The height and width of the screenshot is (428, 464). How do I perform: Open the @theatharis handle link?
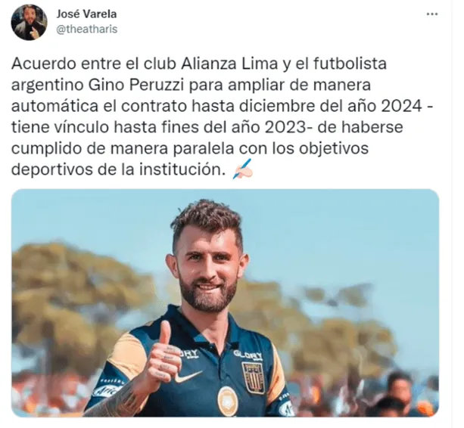tap(86, 29)
